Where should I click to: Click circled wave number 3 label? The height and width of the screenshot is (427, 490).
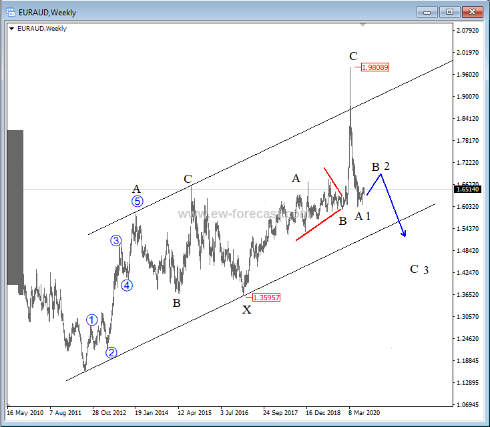[x=116, y=242]
